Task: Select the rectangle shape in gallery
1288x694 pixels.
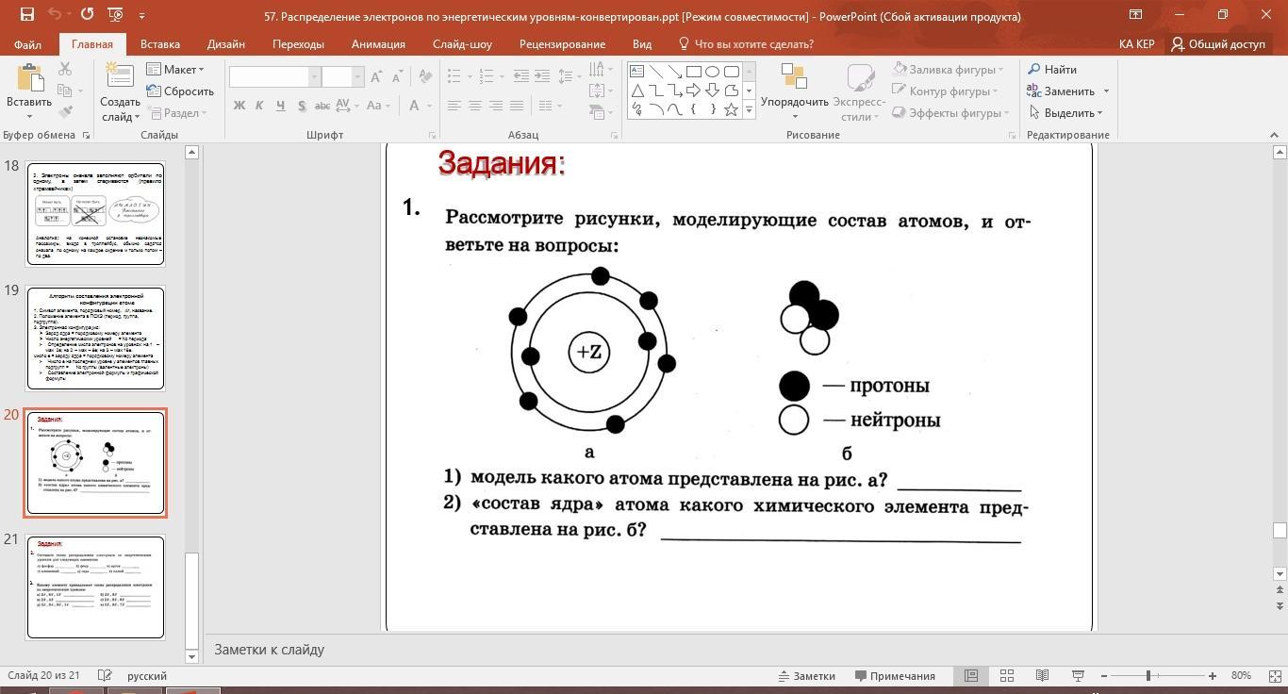Action: pyautogui.click(x=693, y=72)
